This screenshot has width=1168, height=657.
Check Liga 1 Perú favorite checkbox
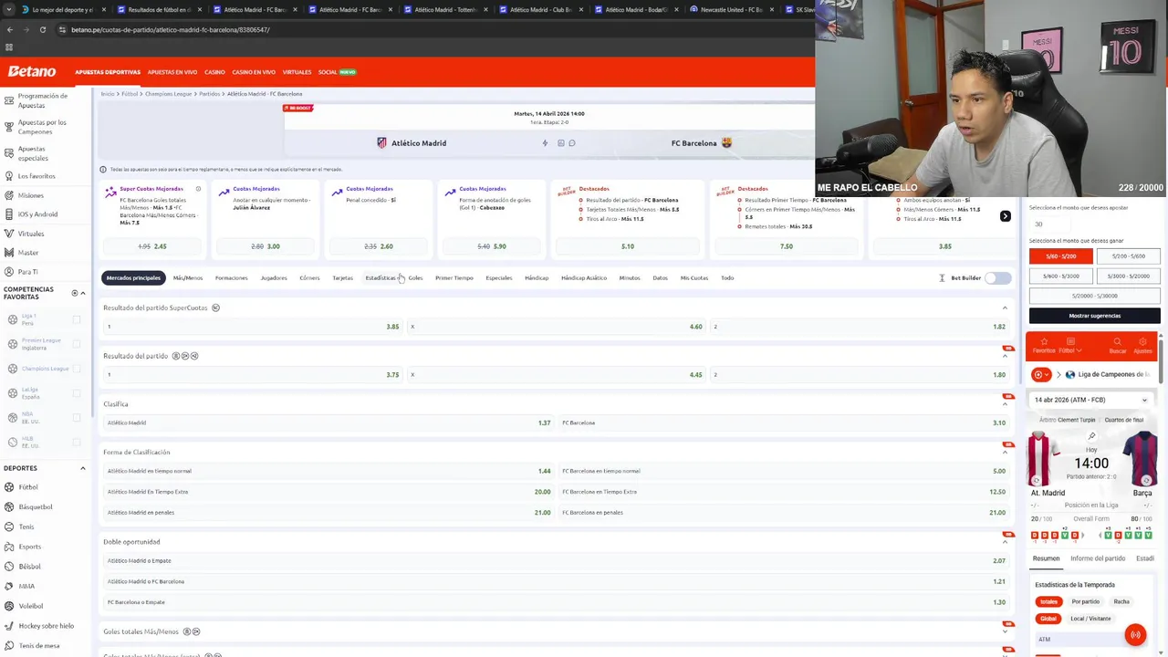click(77, 319)
